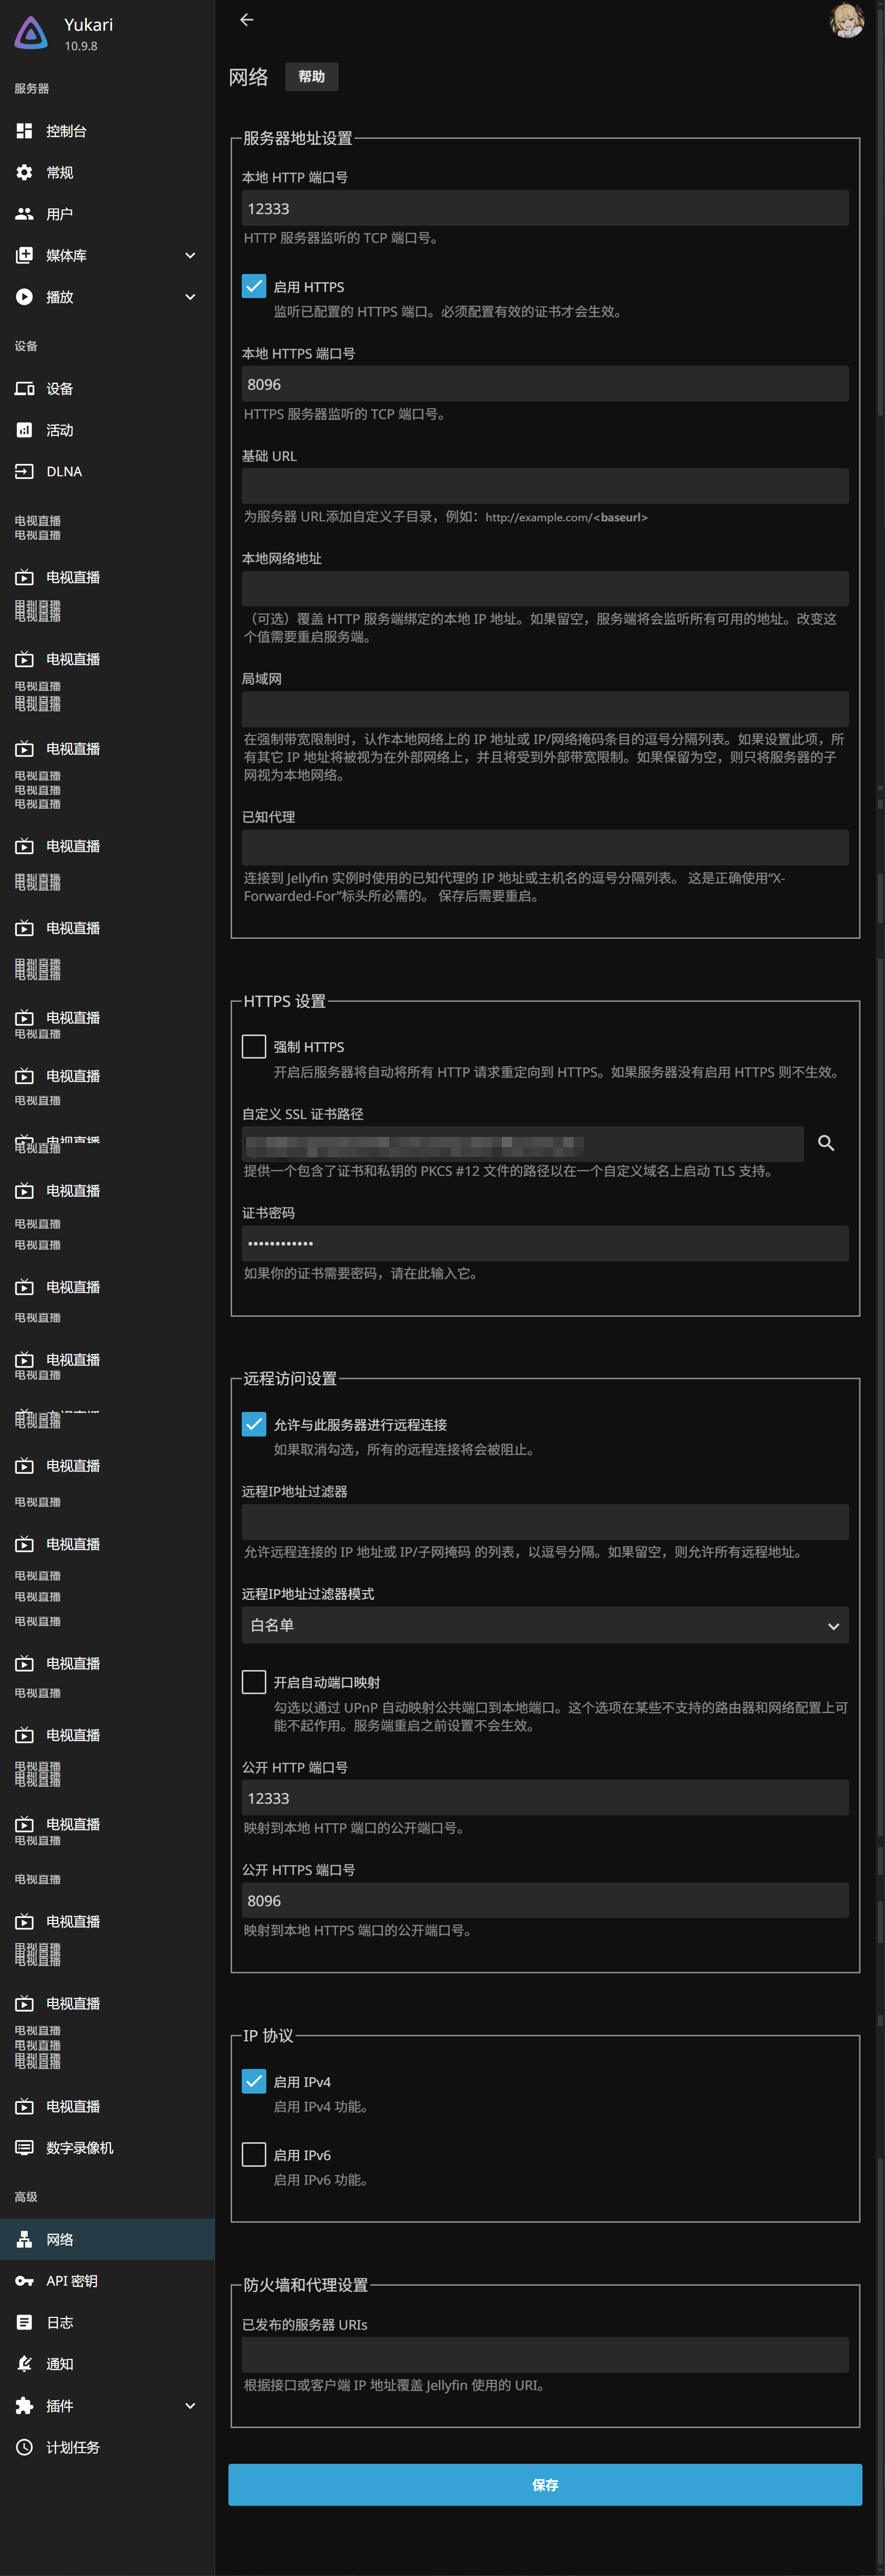Expand 播放 submenu chevron
The image size is (885, 2576).
point(190,297)
